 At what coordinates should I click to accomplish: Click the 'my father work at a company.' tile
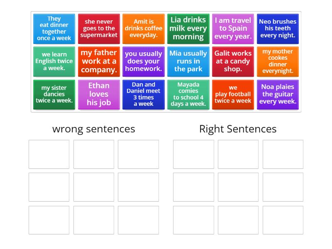pyautogui.click(x=99, y=61)
